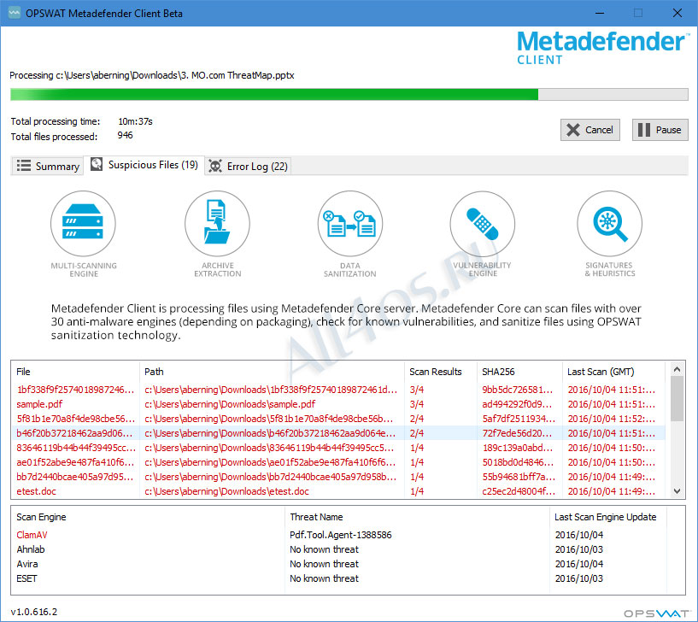Click the Archive Extraction icon
The image size is (698, 622).
pos(217,223)
